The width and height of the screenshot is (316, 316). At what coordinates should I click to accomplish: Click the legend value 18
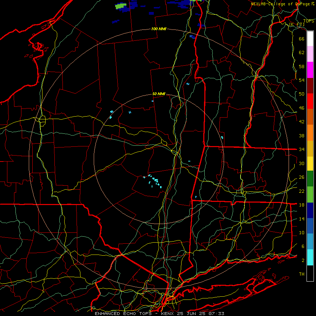[302, 205]
